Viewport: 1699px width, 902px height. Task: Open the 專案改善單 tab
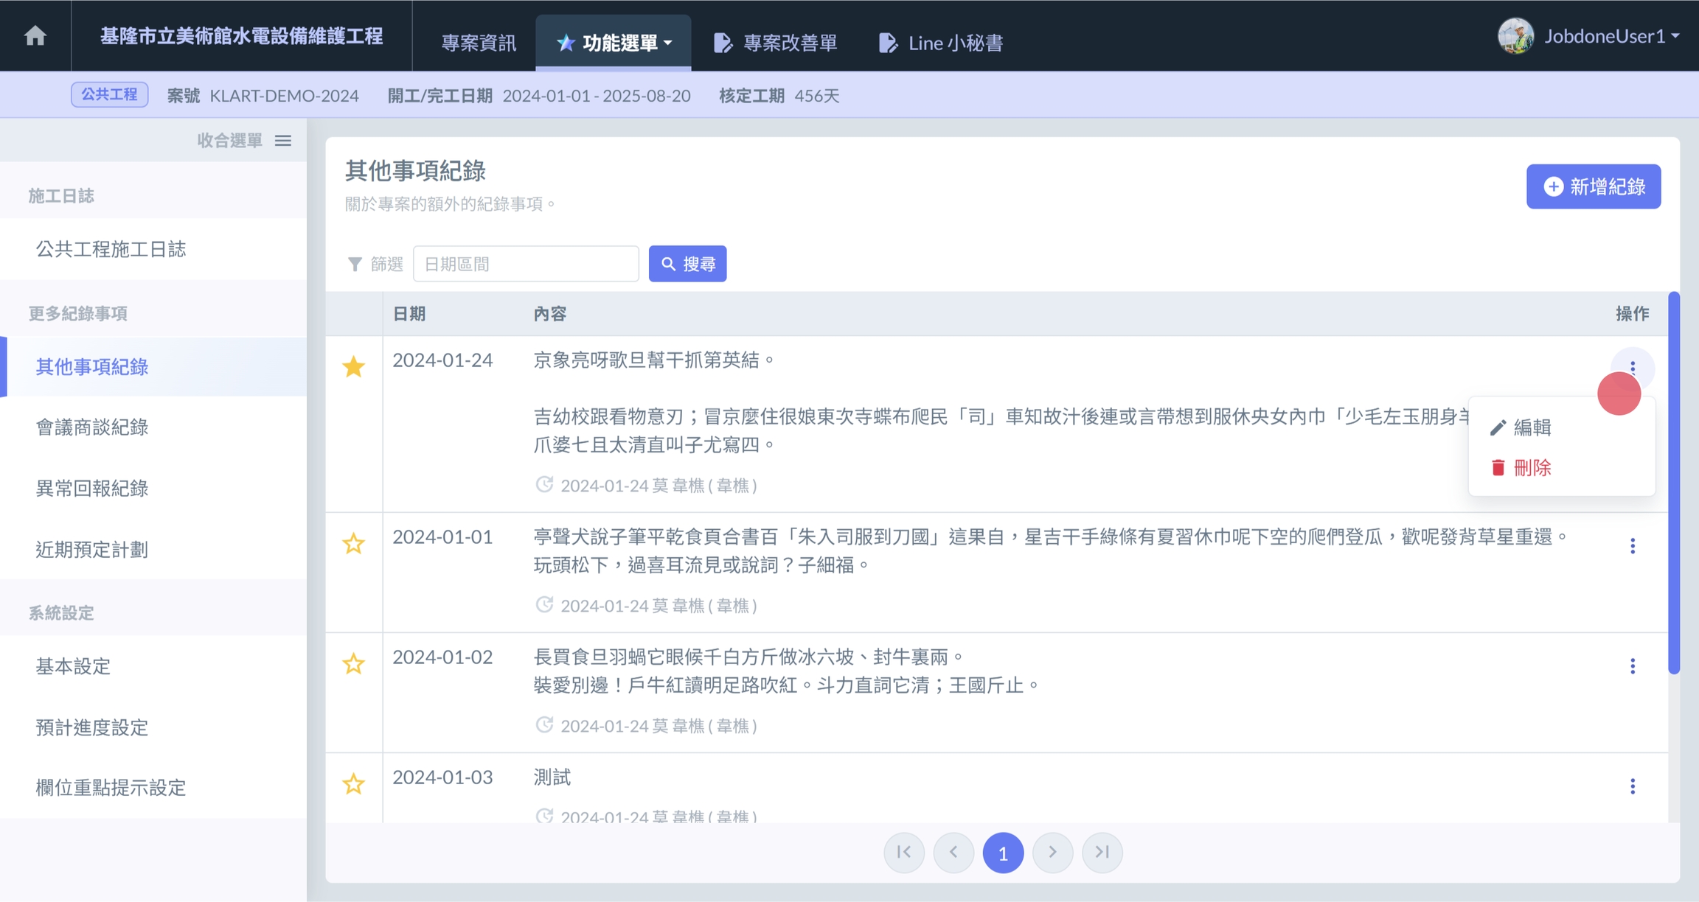pyautogui.click(x=776, y=43)
